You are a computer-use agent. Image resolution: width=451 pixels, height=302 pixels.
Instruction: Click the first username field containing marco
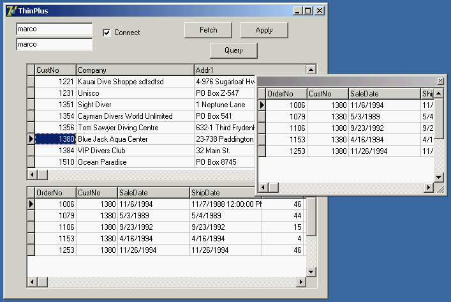pyautogui.click(x=54, y=29)
